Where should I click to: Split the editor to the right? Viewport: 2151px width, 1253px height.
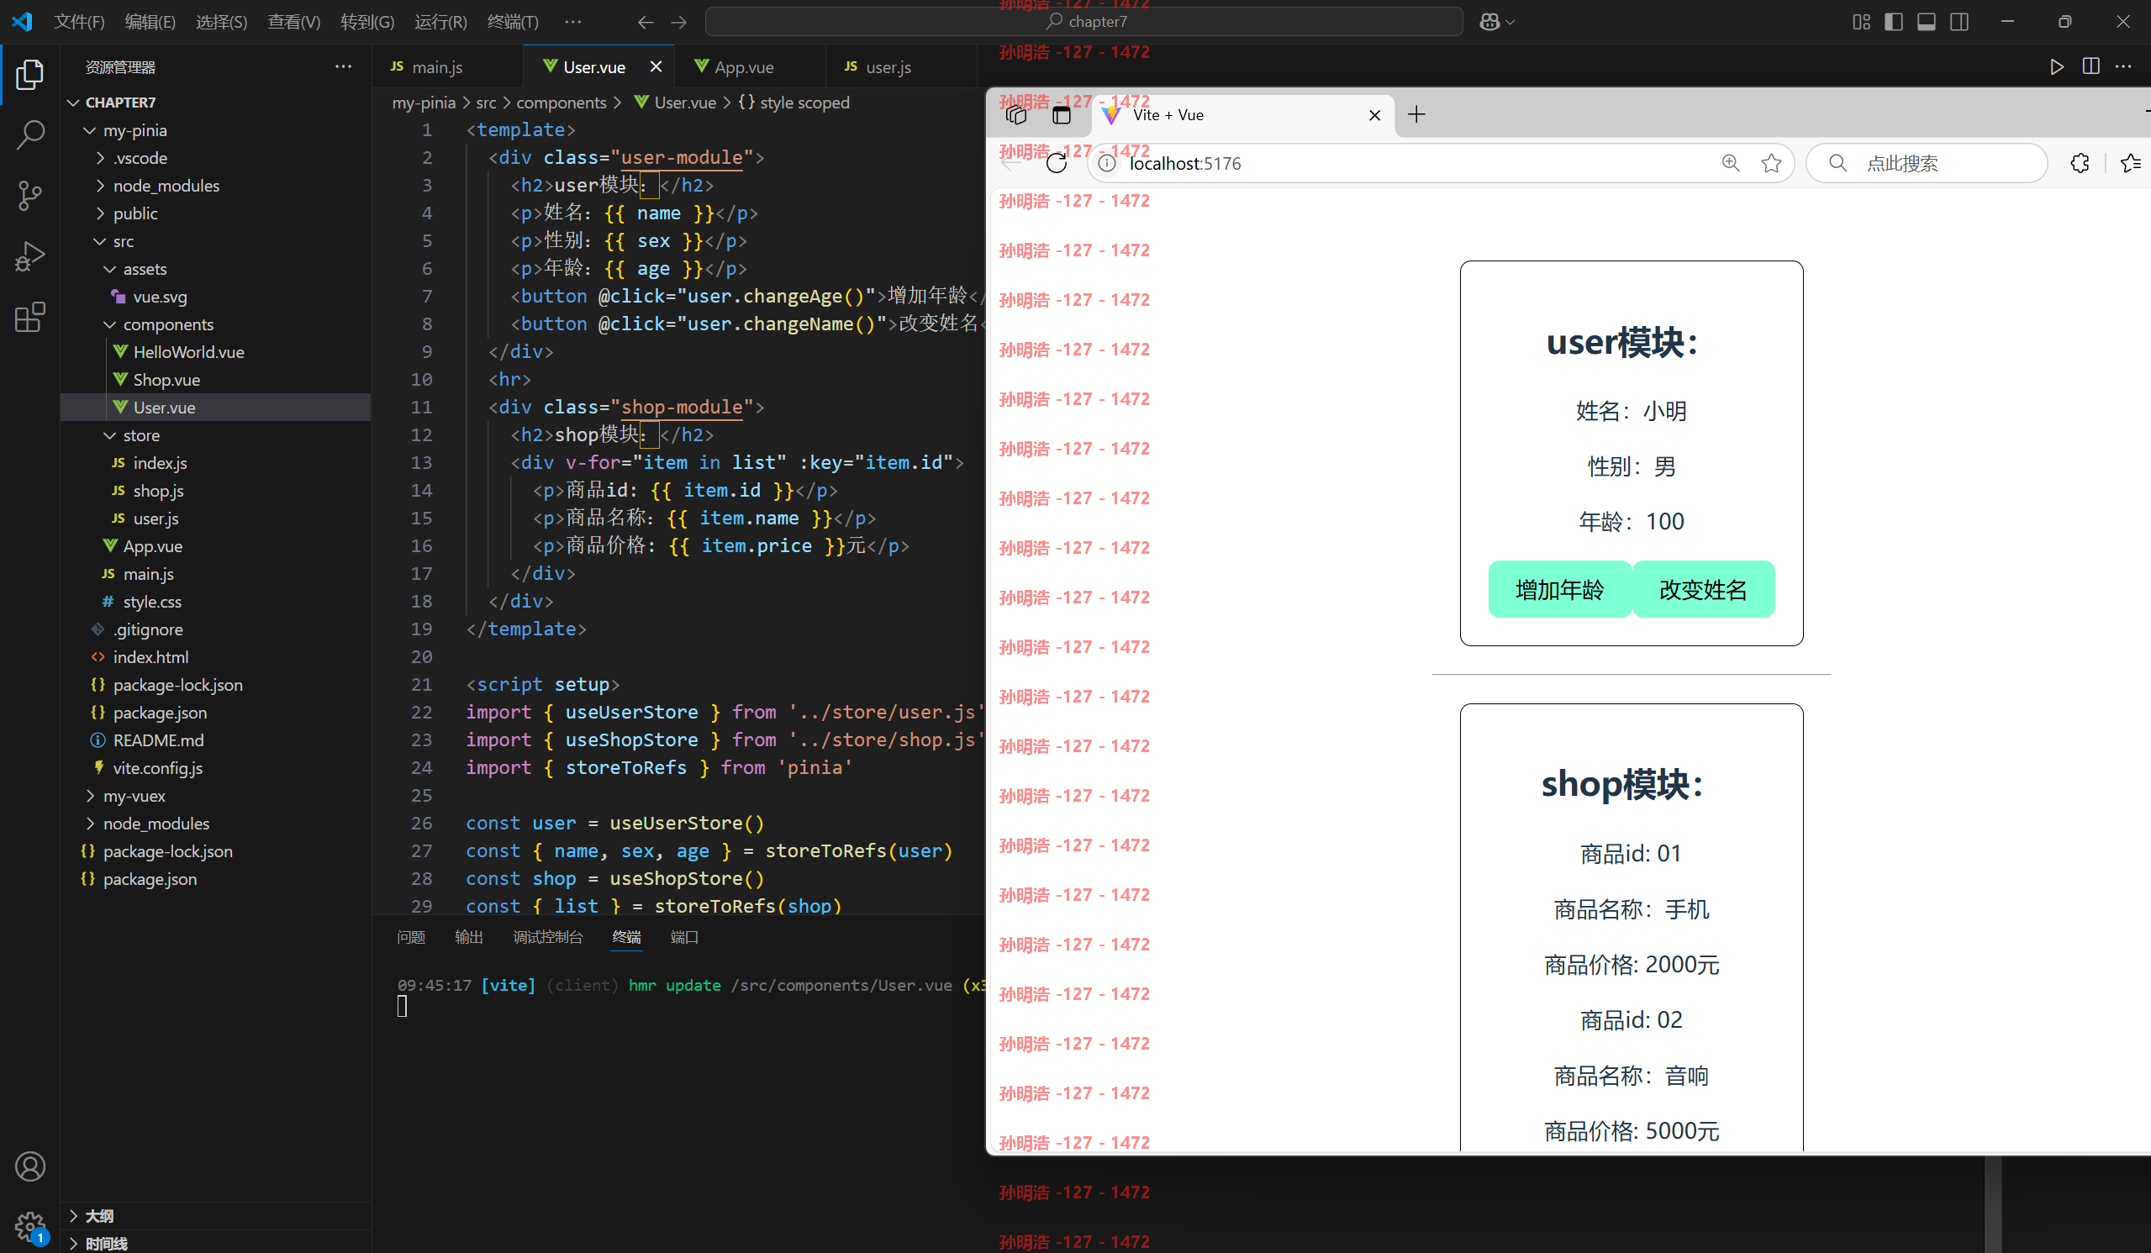tap(2090, 66)
